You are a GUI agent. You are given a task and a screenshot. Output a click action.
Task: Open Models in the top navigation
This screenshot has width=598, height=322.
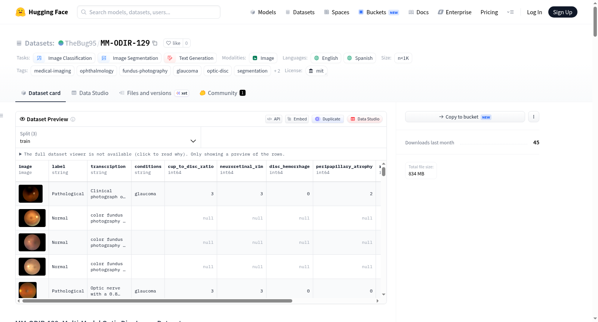[263, 12]
